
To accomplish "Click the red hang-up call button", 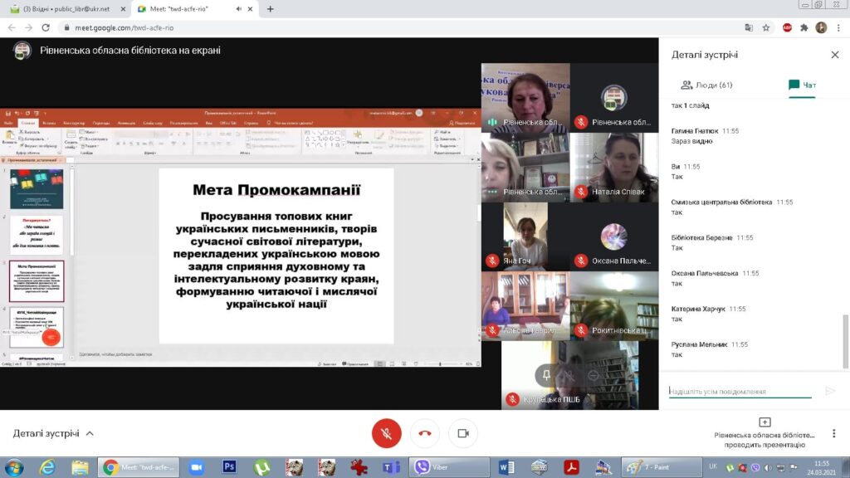I will (425, 433).
